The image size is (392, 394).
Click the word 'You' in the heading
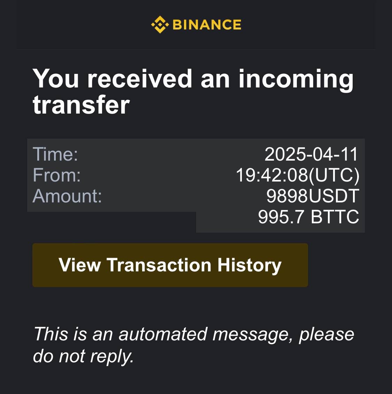coord(56,78)
